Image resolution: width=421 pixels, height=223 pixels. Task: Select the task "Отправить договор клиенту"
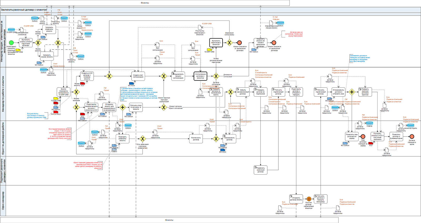click(x=296, y=199)
